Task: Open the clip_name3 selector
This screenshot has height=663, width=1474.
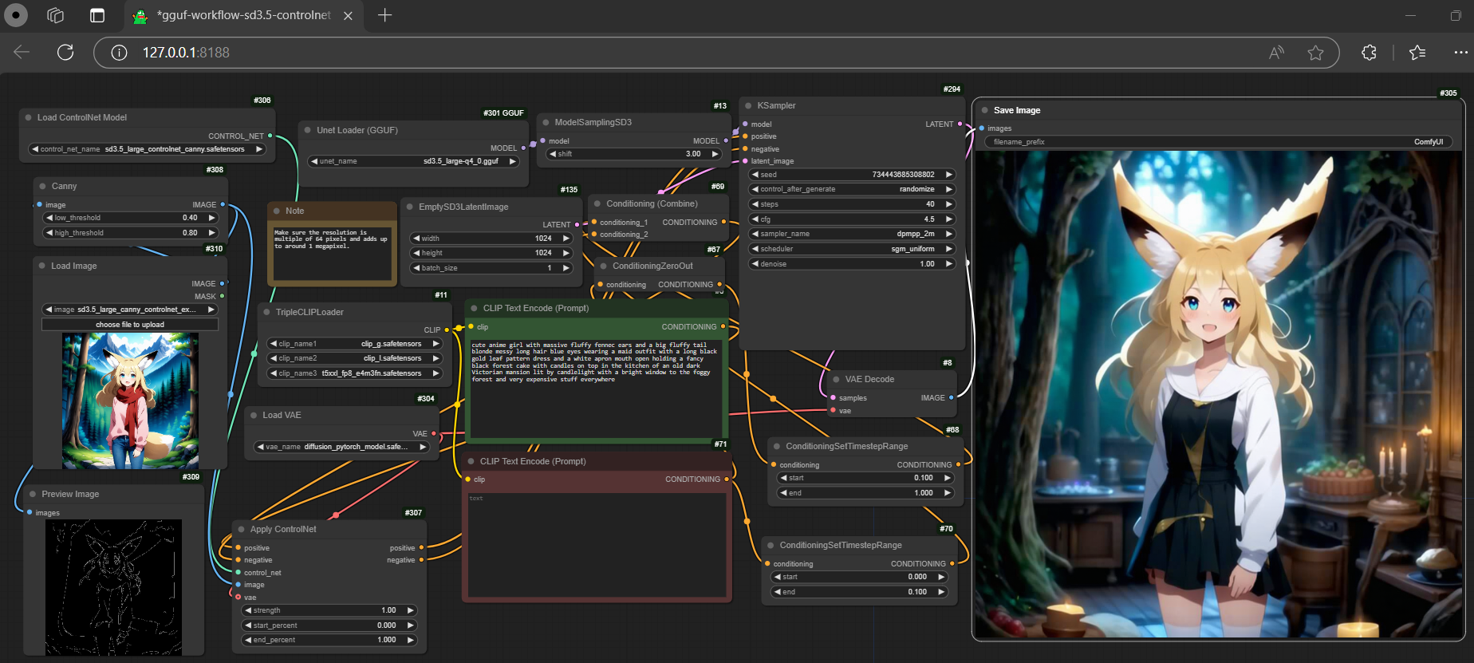Action: pos(355,373)
